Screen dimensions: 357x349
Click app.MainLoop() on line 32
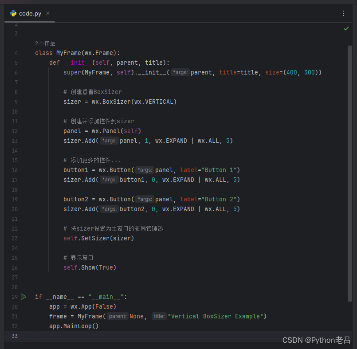75,326
